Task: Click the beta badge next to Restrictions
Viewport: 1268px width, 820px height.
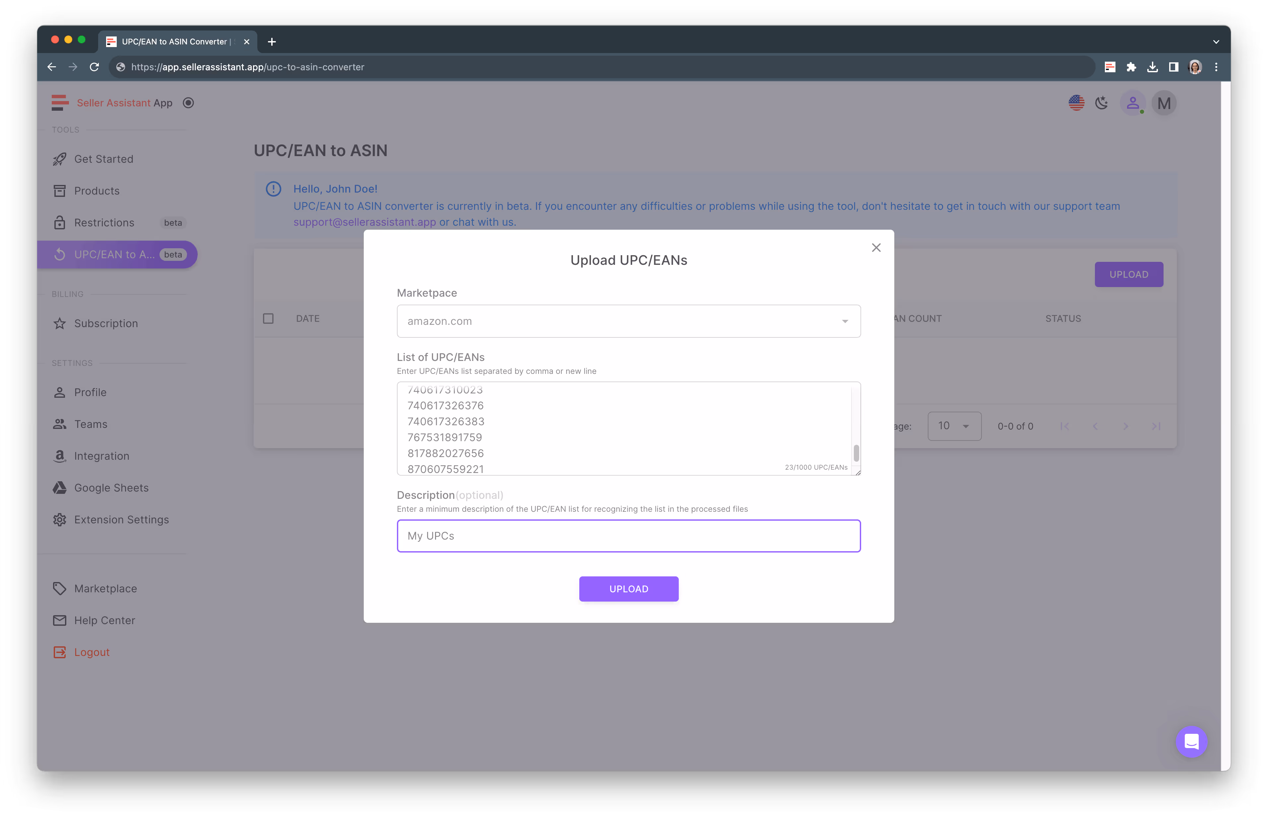Action: coord(172,223)
